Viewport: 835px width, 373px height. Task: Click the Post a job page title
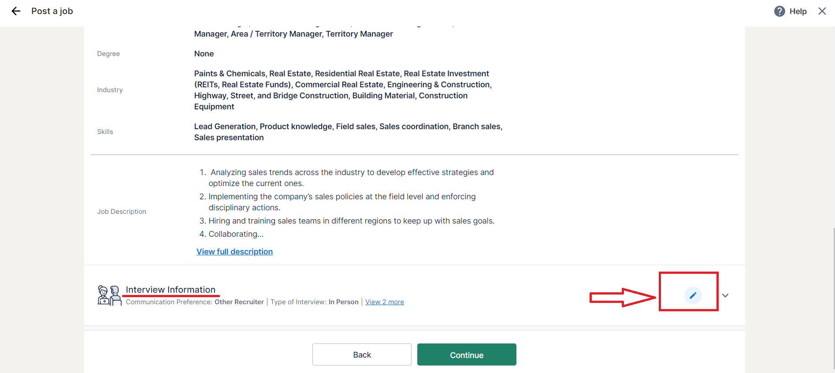[x=52, y=11]
